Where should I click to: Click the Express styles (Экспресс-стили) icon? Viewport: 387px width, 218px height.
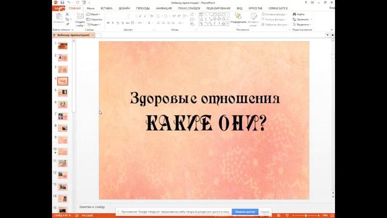click(253, 16)
